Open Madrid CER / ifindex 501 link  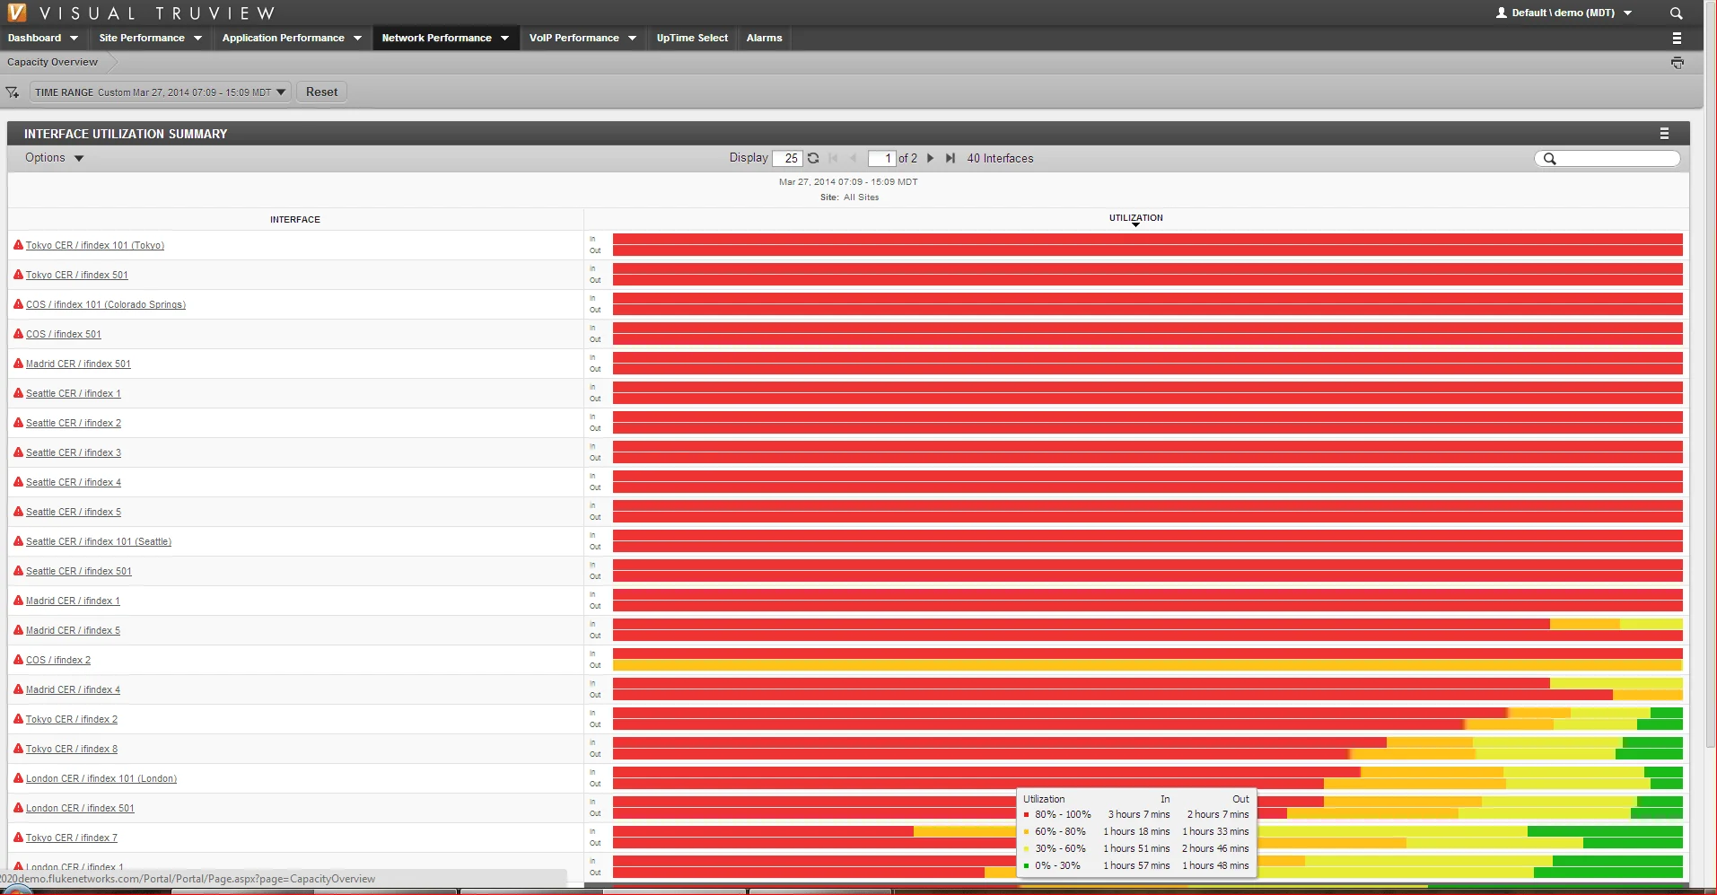tap(78, 364)
